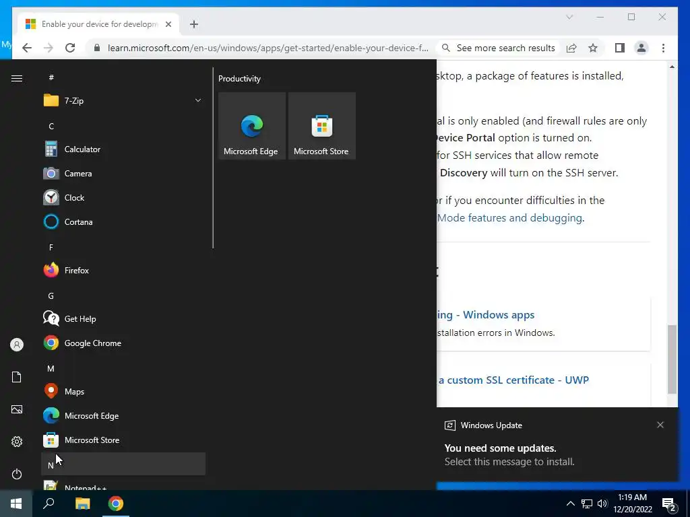Show hidden system tray icons

click(570, 504)
